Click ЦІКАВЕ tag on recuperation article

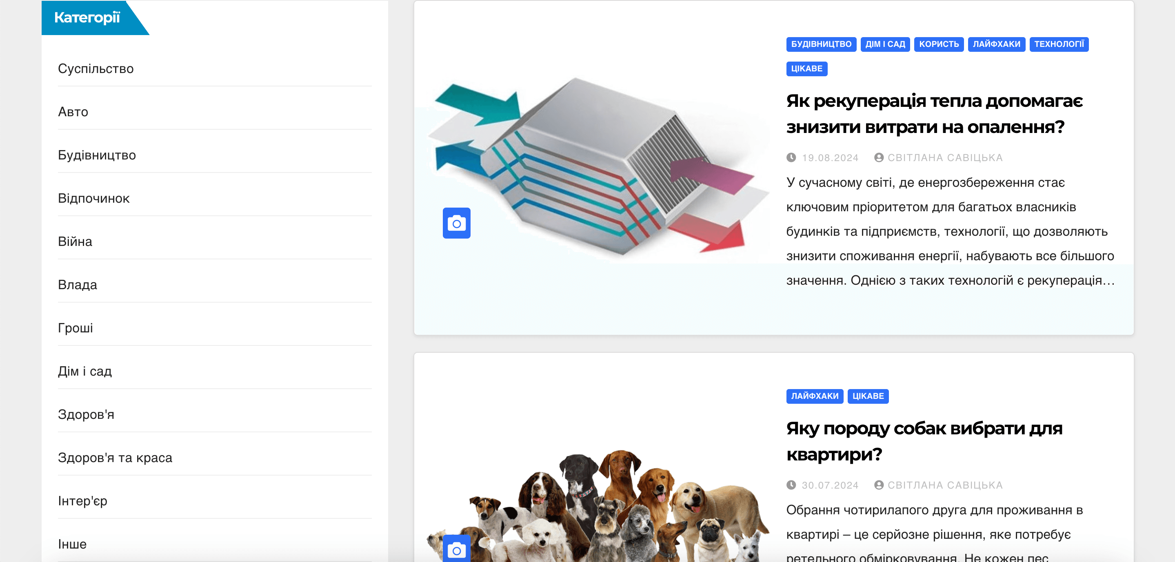click(806, 69)
